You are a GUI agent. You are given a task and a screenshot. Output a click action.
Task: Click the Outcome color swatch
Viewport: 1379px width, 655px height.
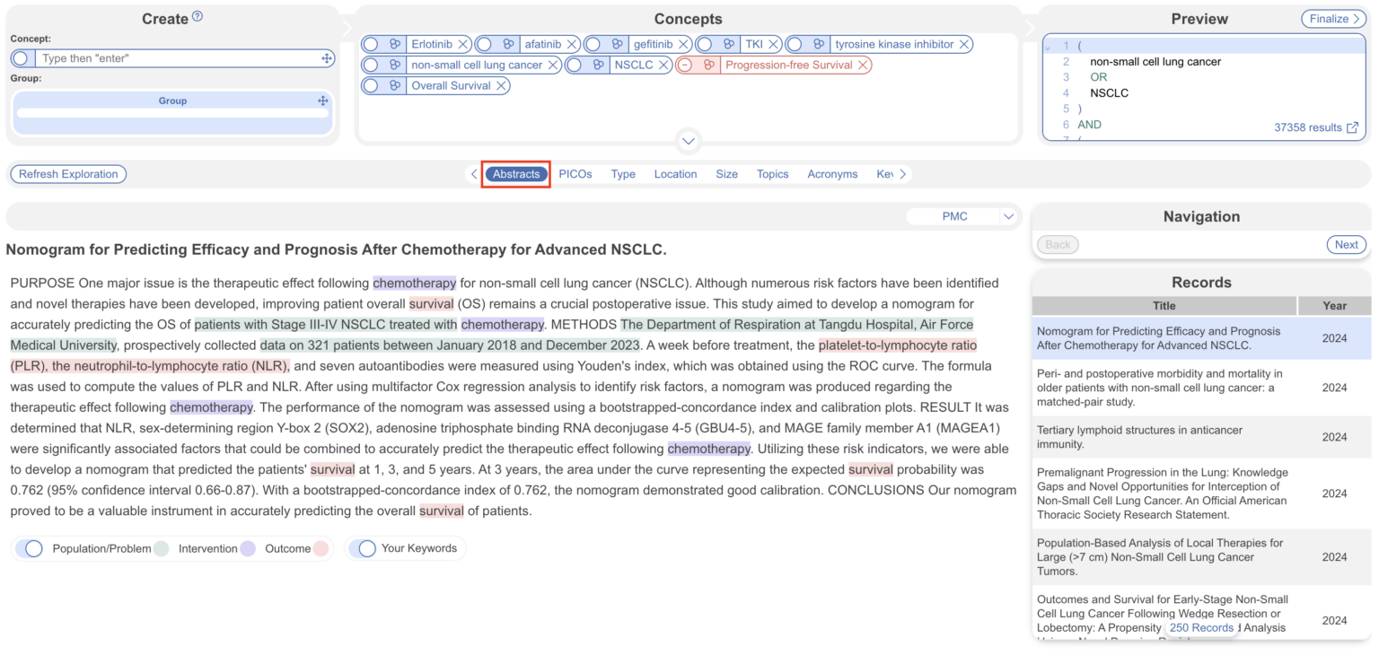coord(321,548)
